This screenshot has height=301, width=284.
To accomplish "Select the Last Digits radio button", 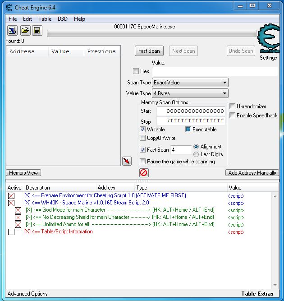I will [196, 154].
